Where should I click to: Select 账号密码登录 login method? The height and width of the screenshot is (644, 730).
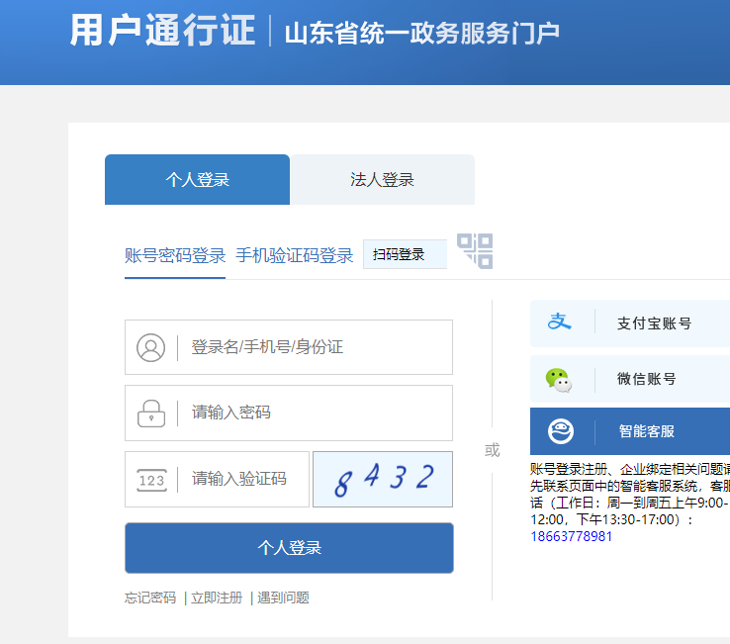click(175, 255)
